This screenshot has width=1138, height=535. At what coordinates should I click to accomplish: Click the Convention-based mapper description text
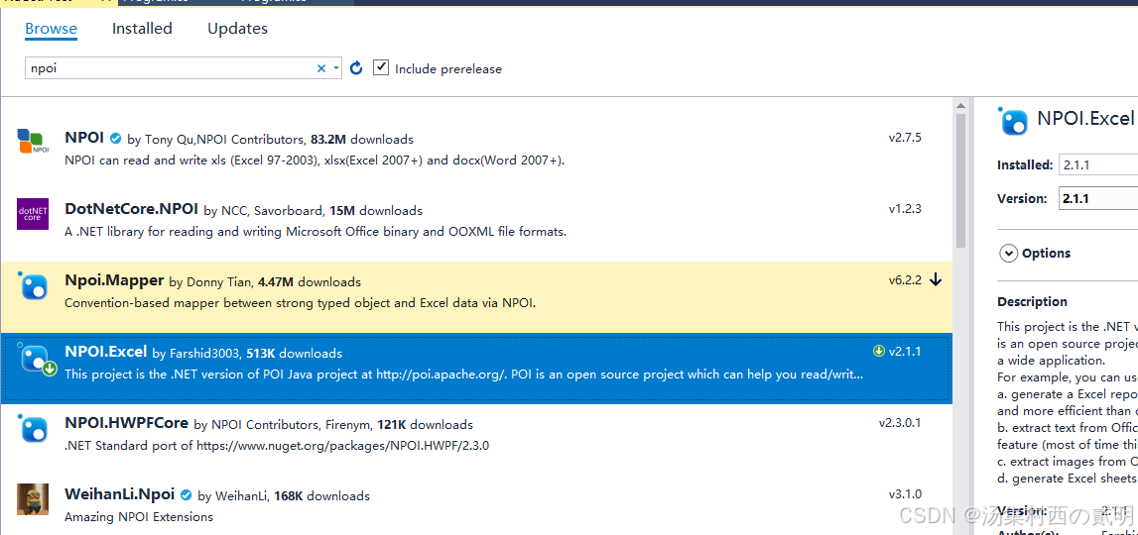[300, 303]
